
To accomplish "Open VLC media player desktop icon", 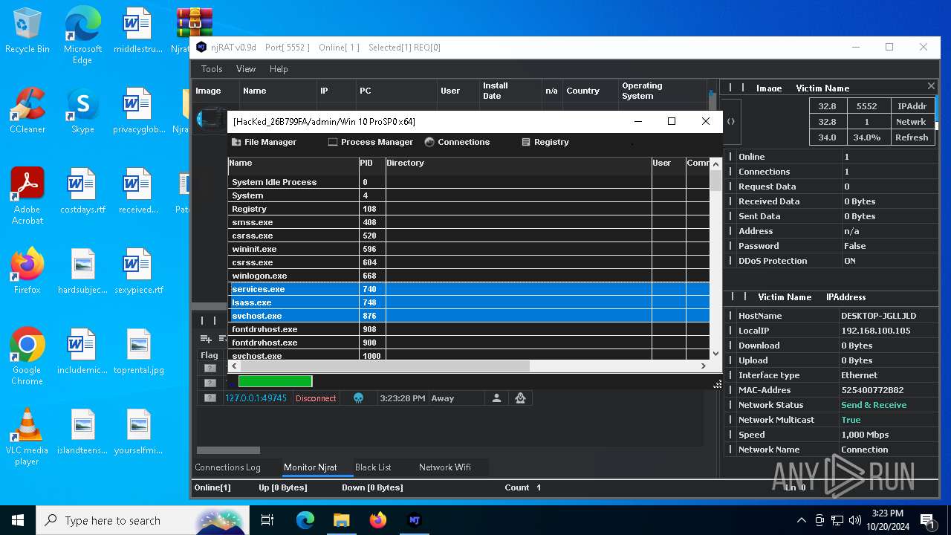I will 27,436.
